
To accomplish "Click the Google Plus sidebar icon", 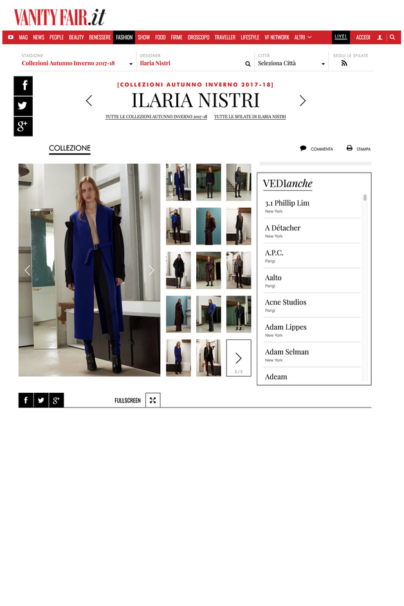I will [x=23, y=126].
